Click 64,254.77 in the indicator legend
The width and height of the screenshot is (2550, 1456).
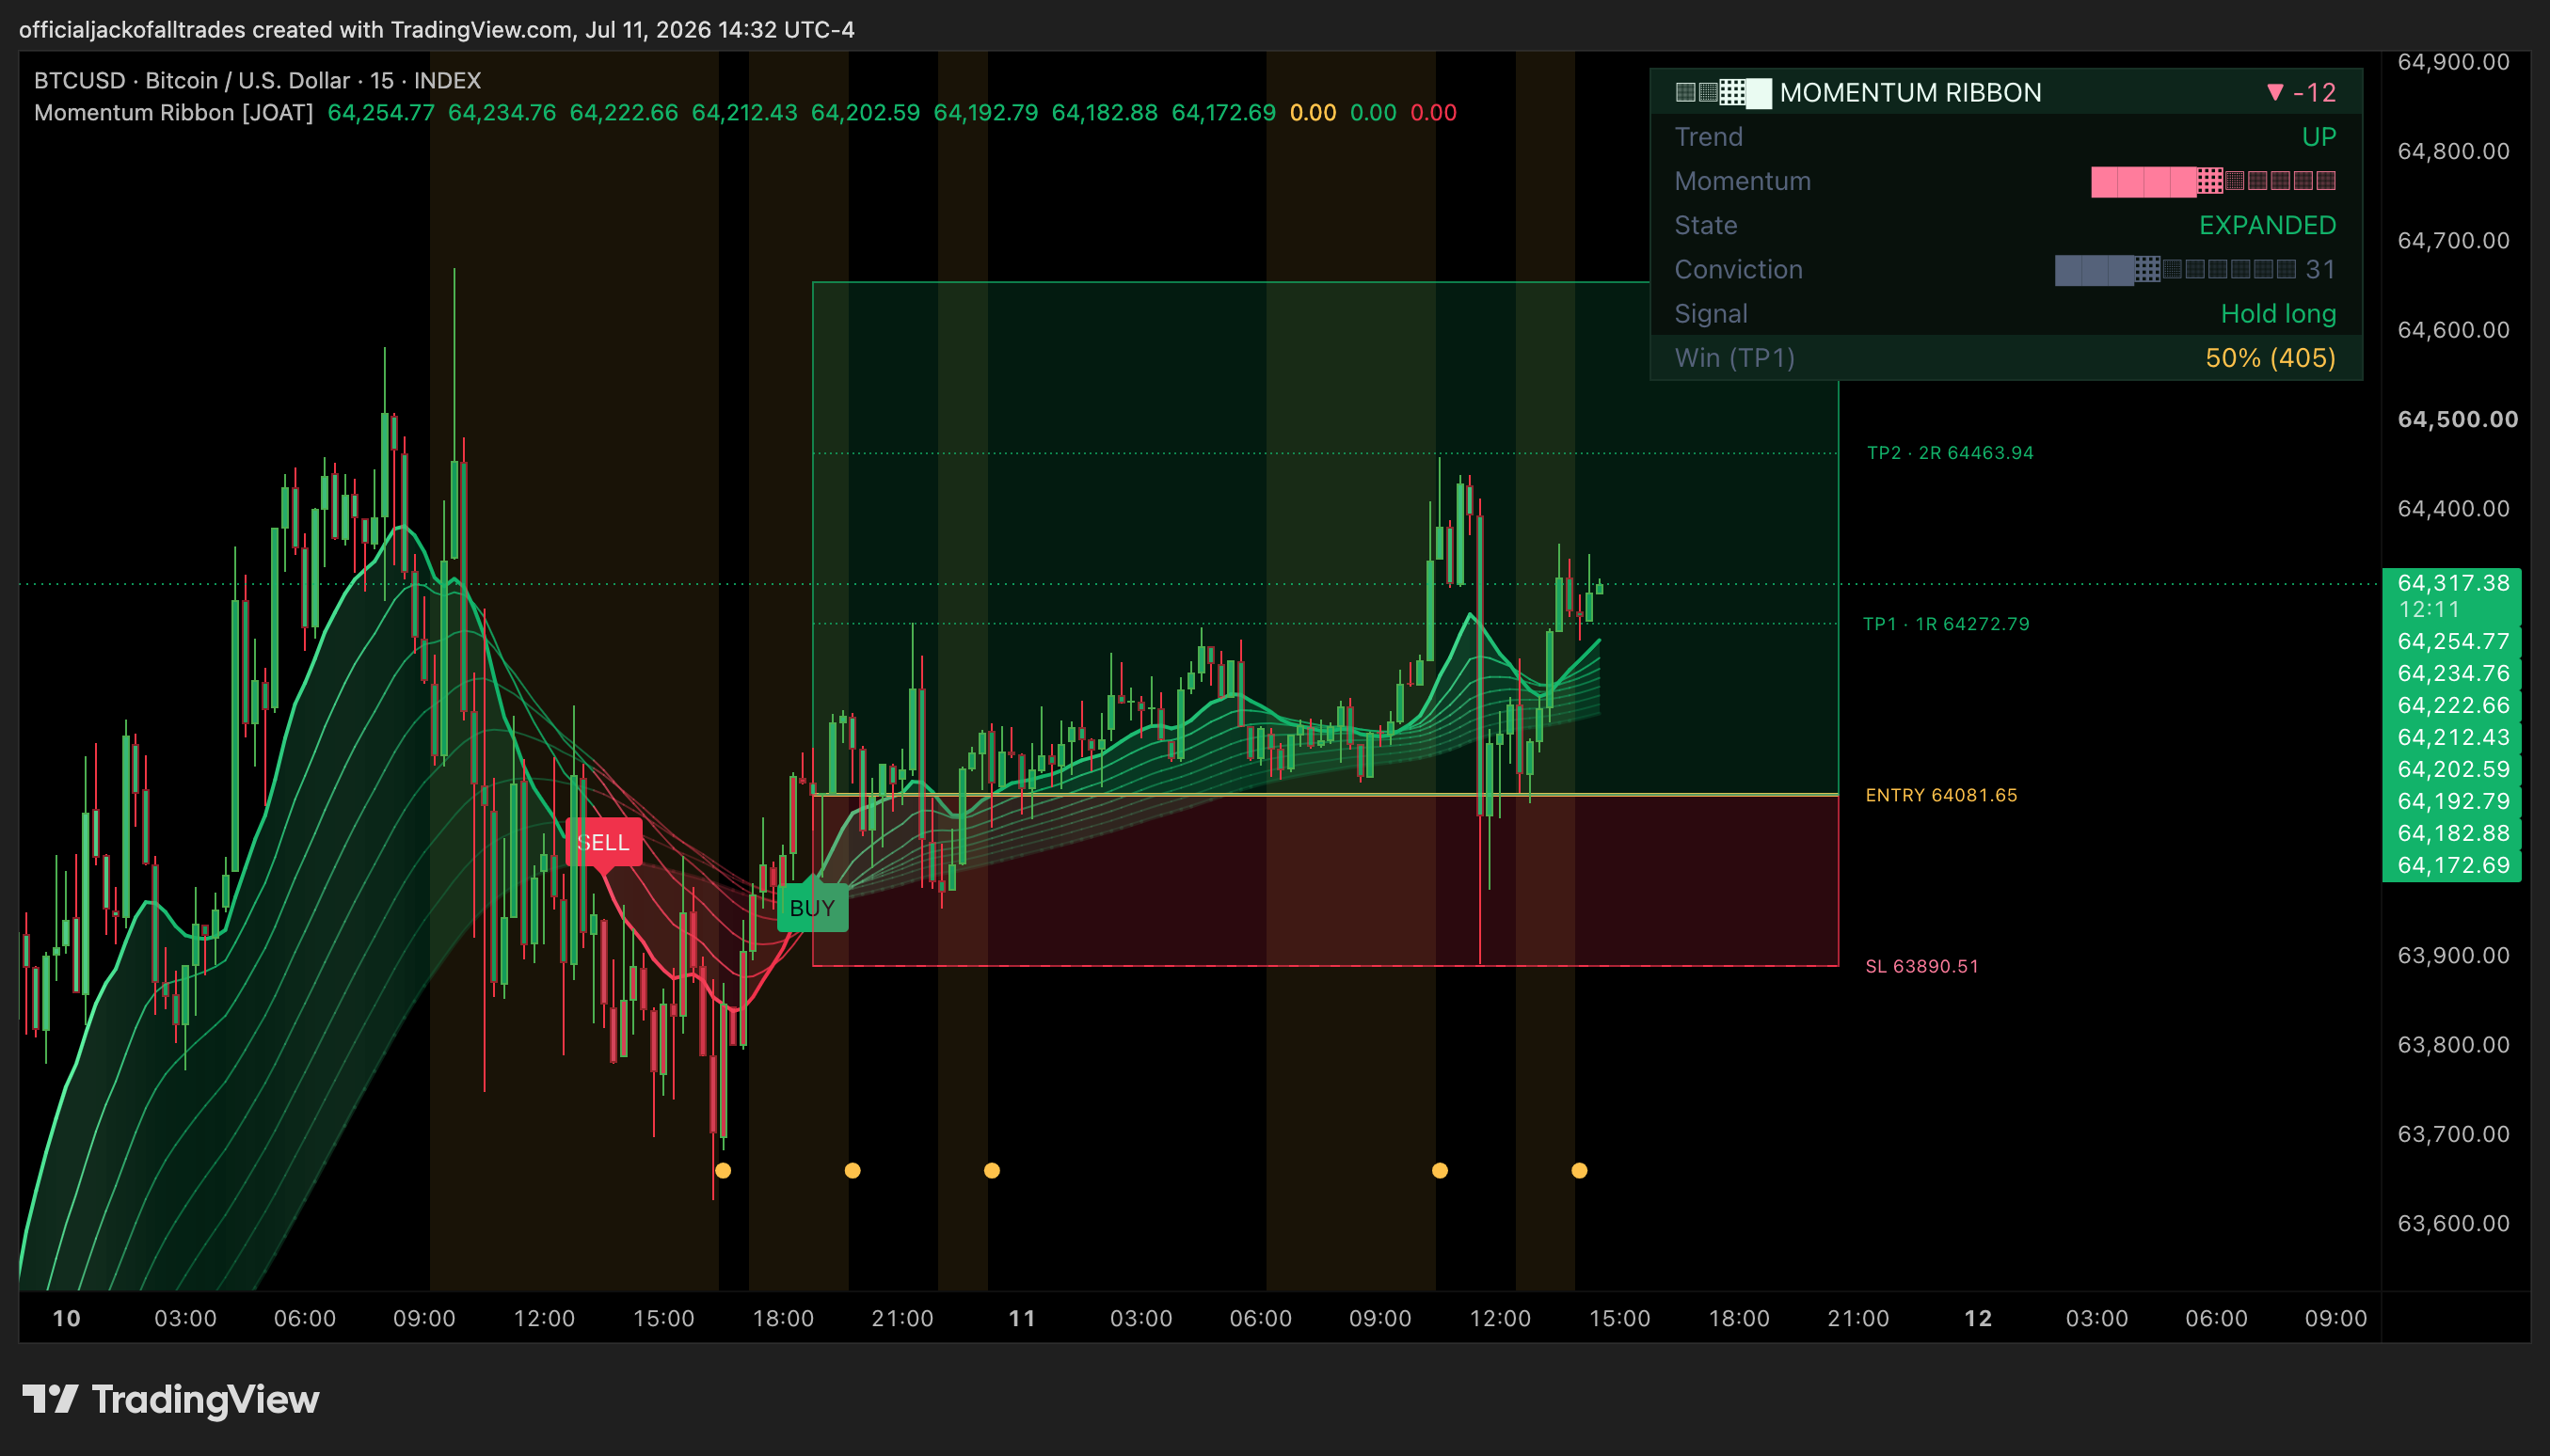tap(381, 112)
